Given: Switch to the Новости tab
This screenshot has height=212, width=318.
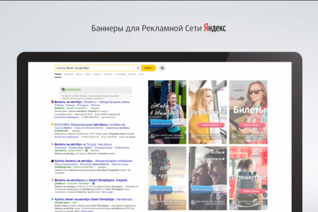Looking at the screenshot, I should tap(108, 74).
